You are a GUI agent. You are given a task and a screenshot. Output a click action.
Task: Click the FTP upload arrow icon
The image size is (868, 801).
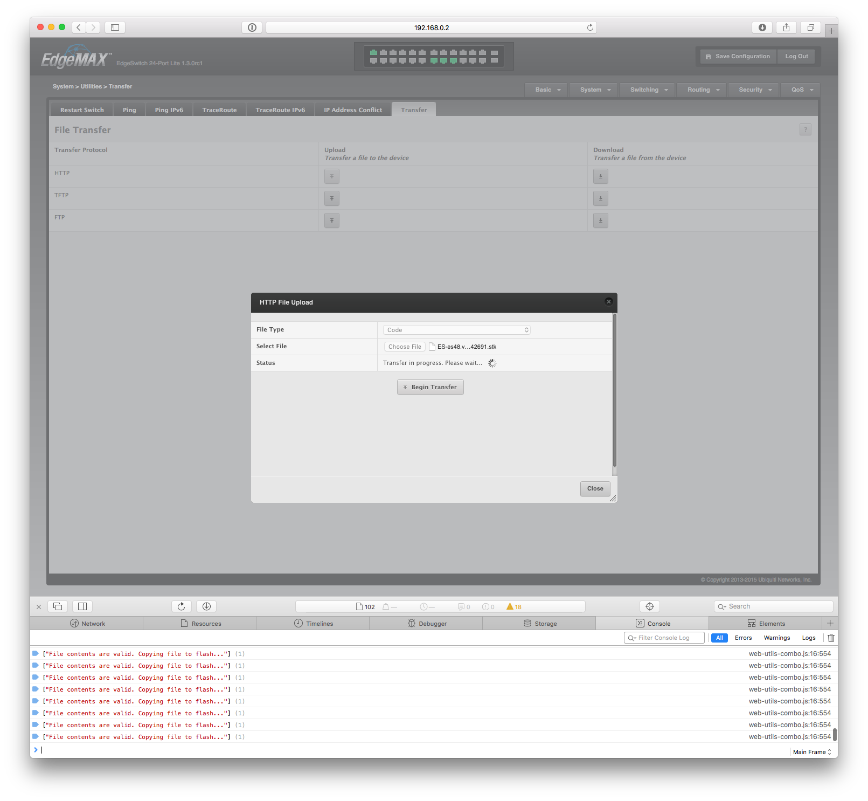pyautogui.click(x=331, y=220)
